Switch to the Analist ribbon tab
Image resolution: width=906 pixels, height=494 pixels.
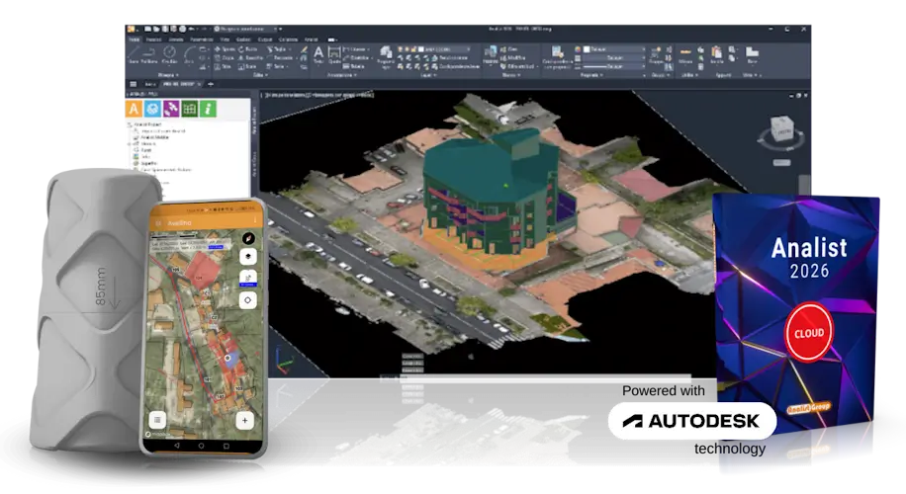[311, 40]
